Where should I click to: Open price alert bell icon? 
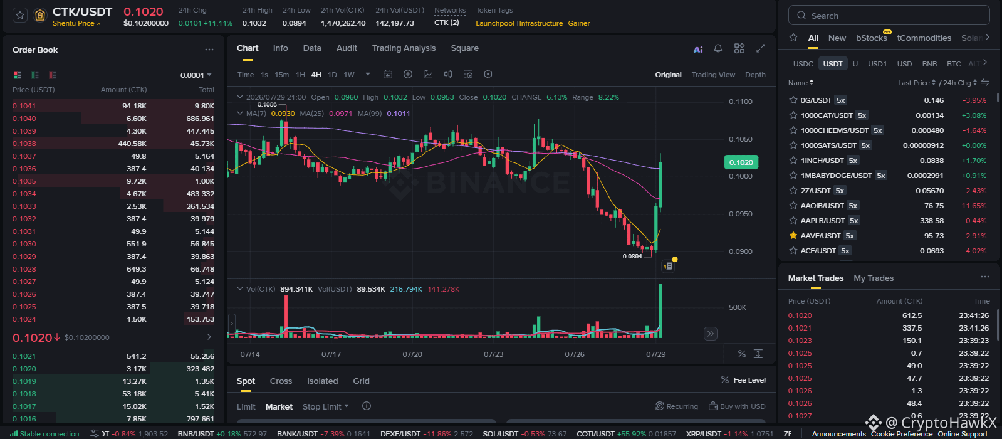[718, 48]
